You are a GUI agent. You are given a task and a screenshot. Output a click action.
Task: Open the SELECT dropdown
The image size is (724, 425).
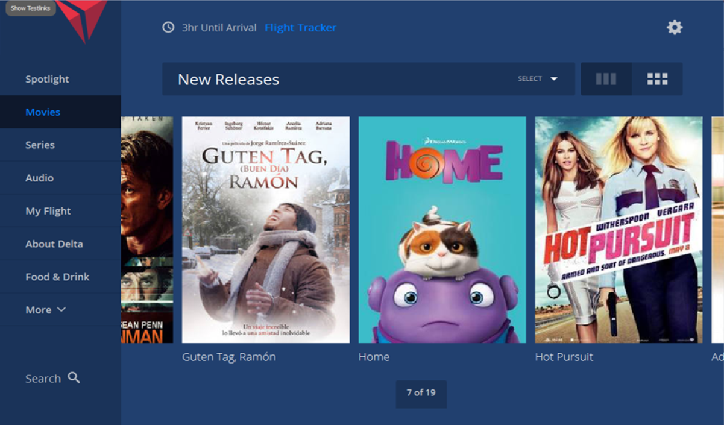point(537,79)
